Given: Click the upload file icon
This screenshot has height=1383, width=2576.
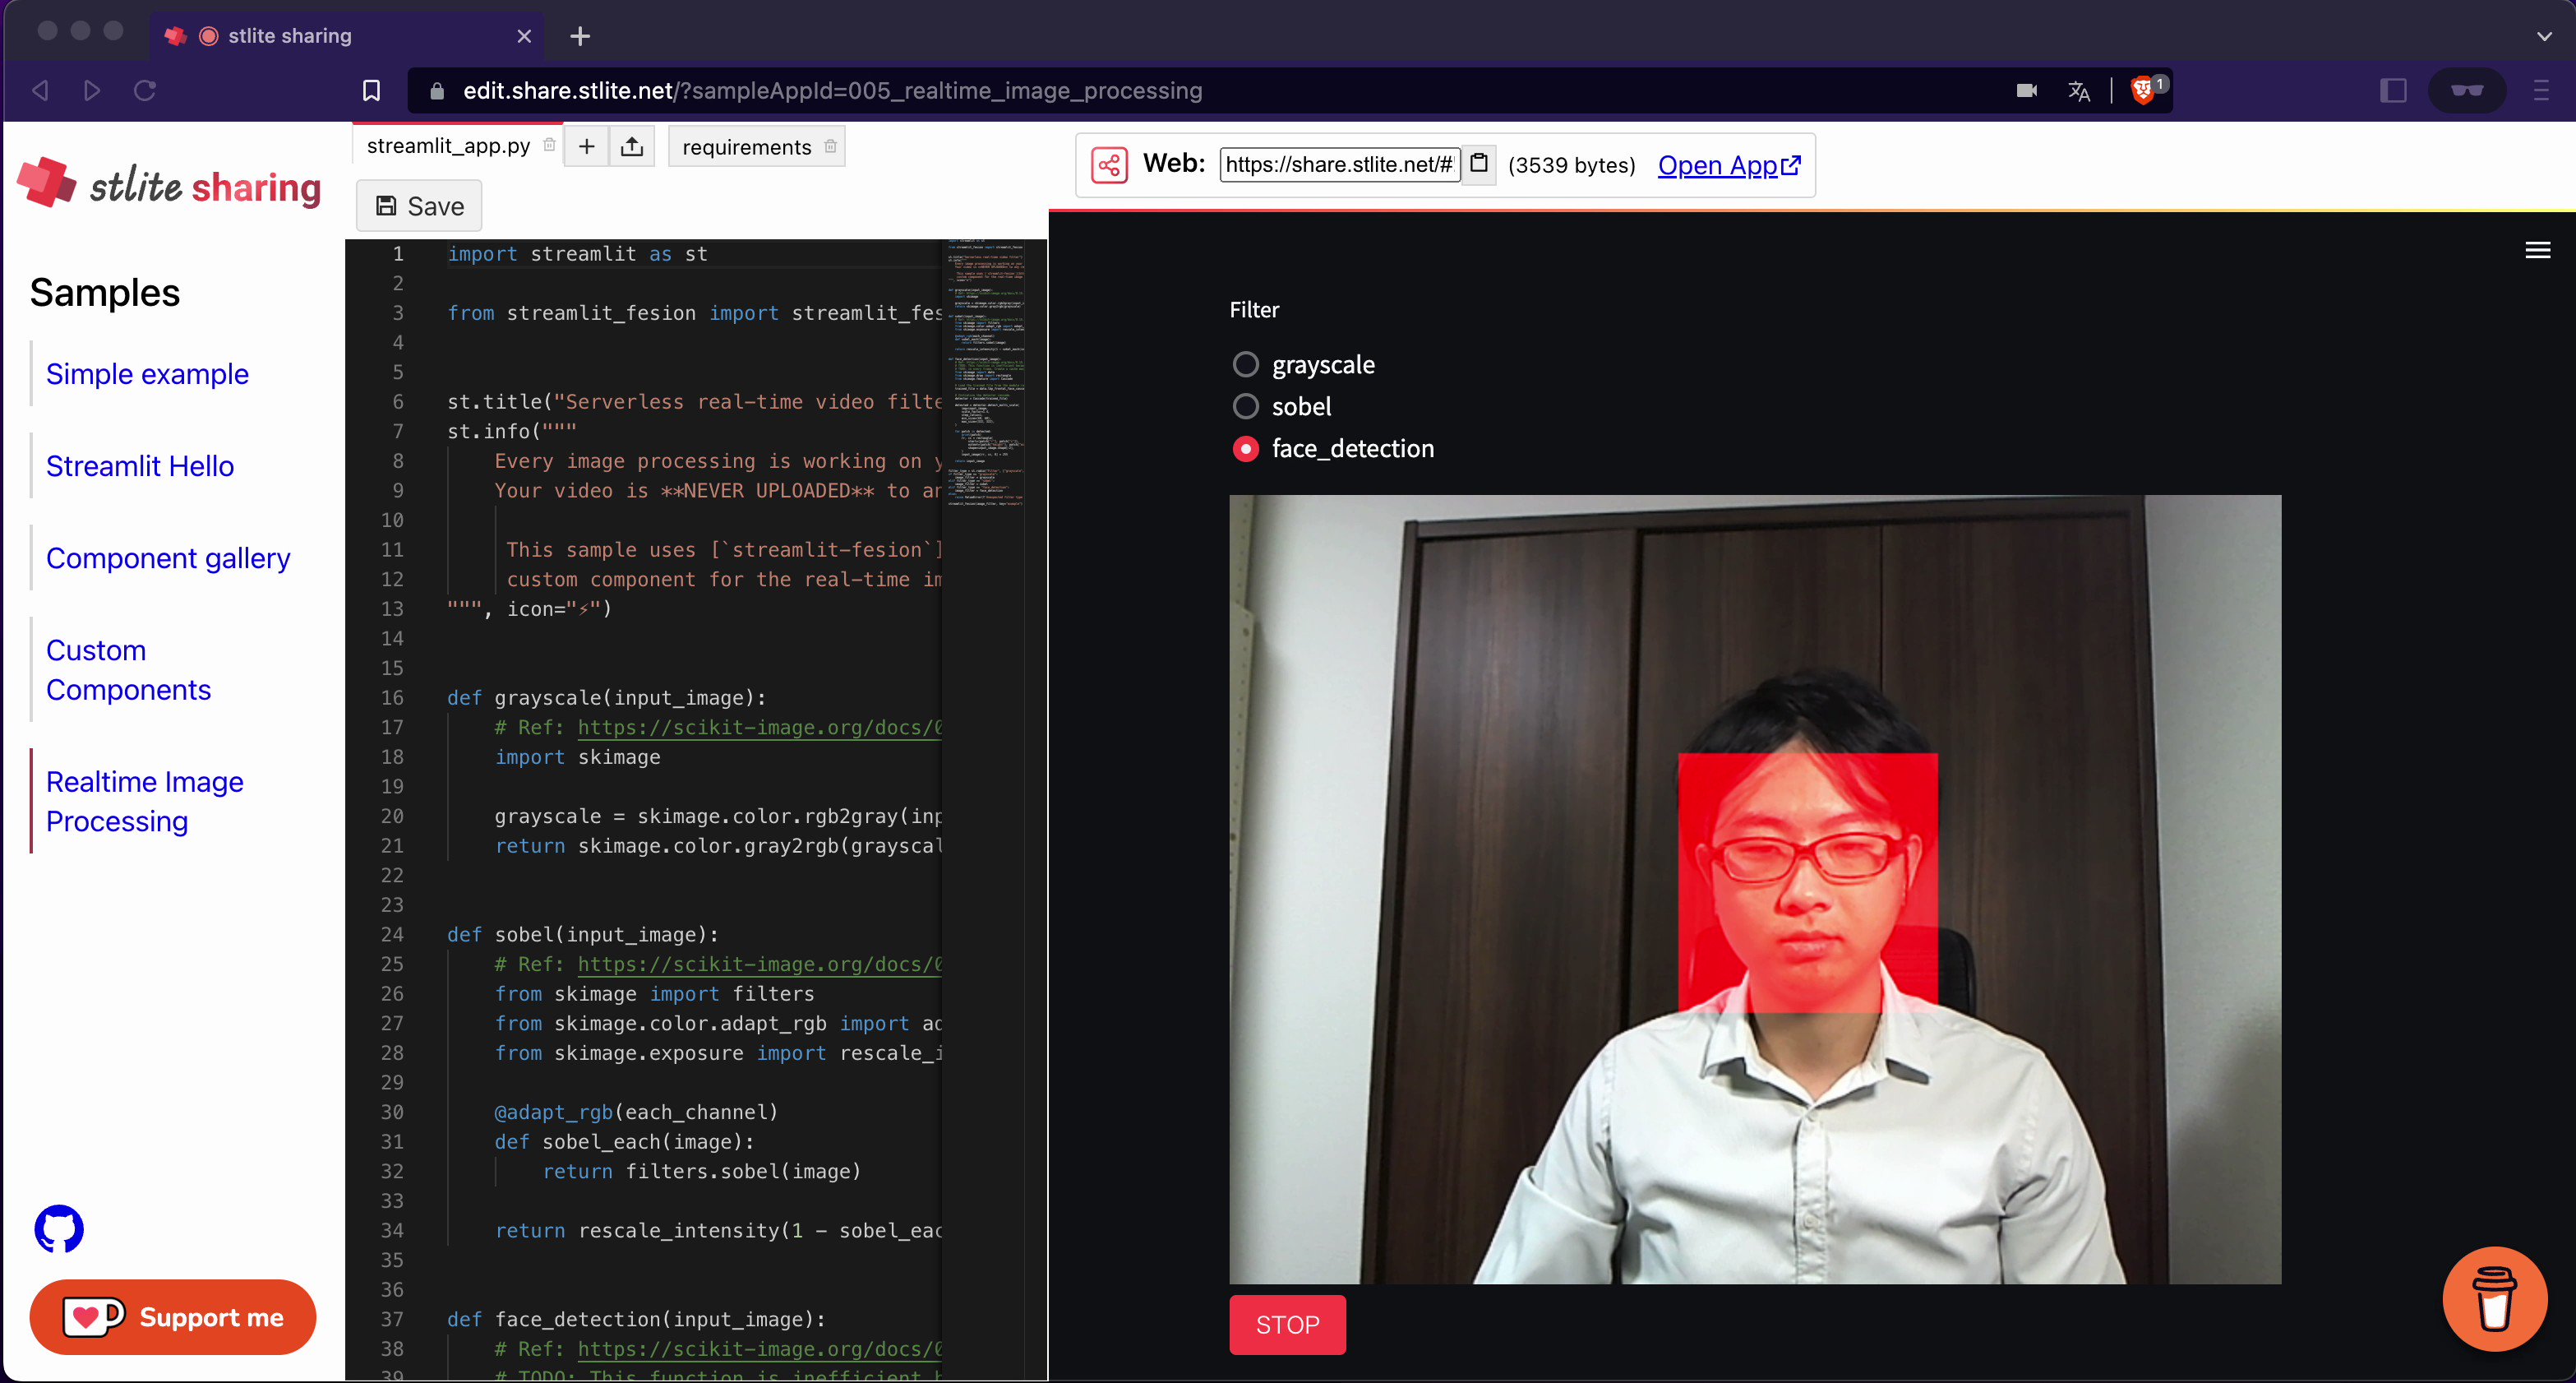Looking at the screenshot, I should (x=632, y=146).
